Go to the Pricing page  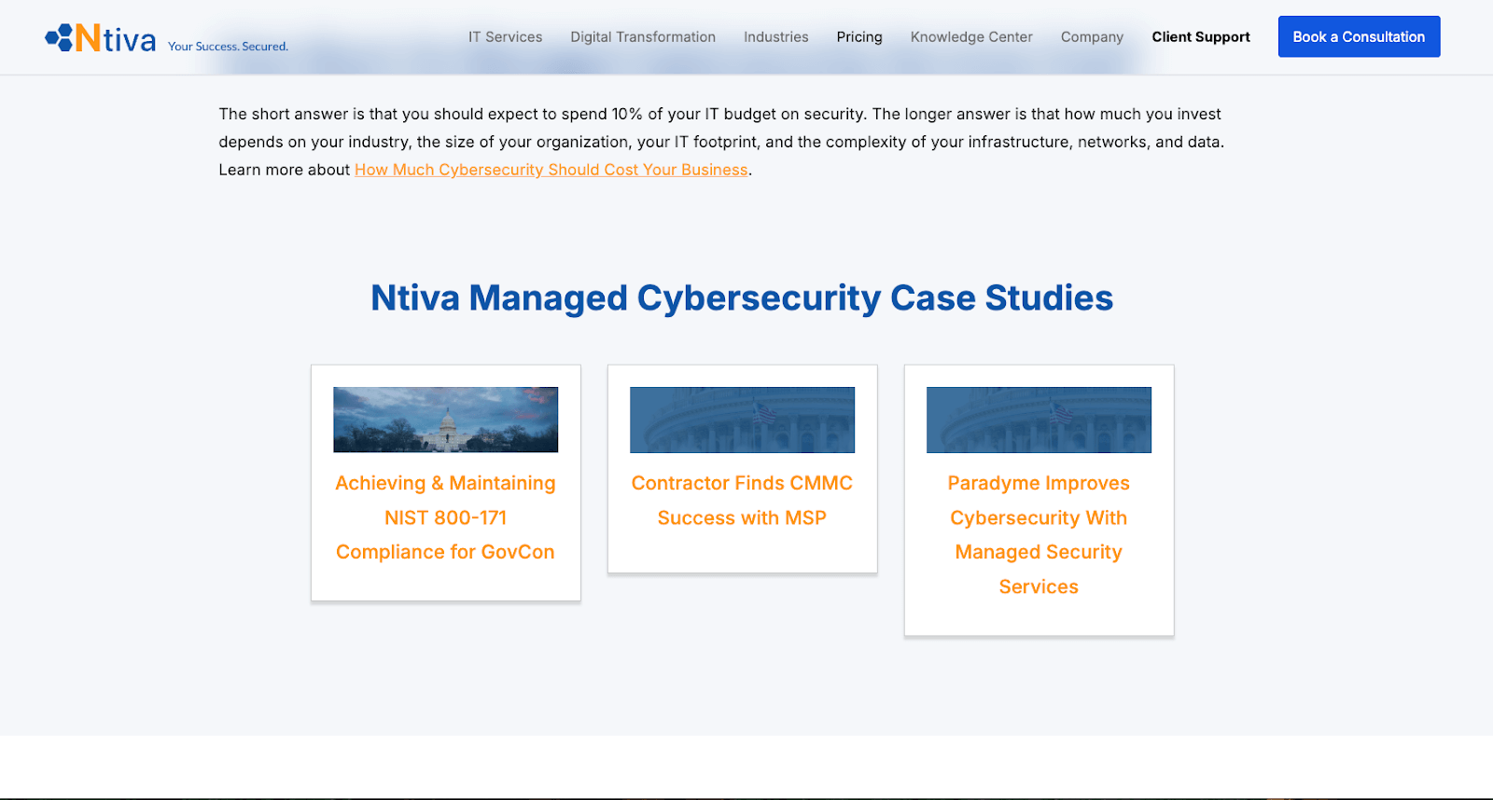(x=859, y=37)
